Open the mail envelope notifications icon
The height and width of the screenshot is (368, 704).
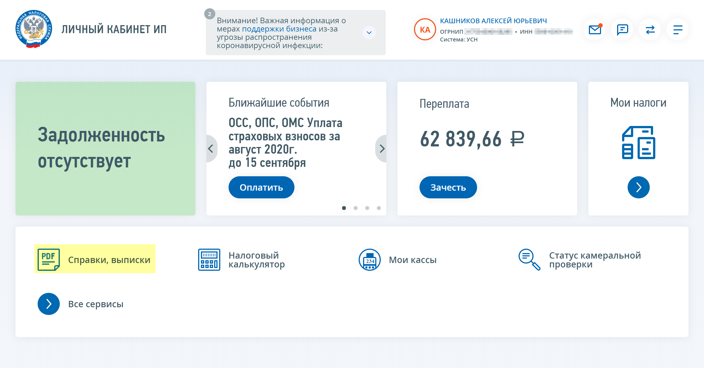(595, 29)
